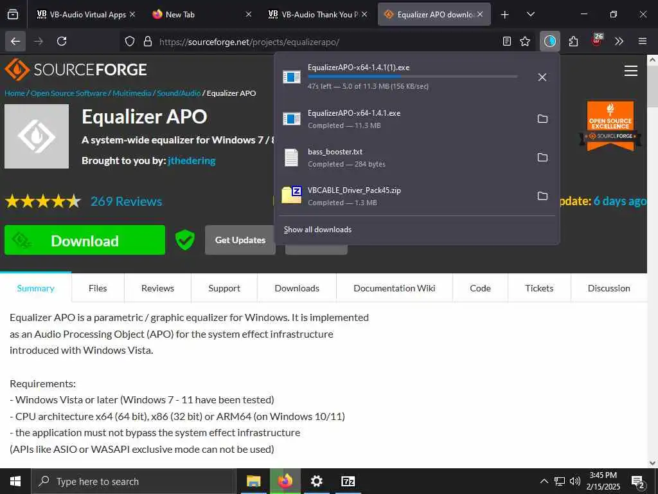Image resolution: width=658 pixels, height=494 pixels.
Task: Open the Tickets tab
Action: [539, 288]
